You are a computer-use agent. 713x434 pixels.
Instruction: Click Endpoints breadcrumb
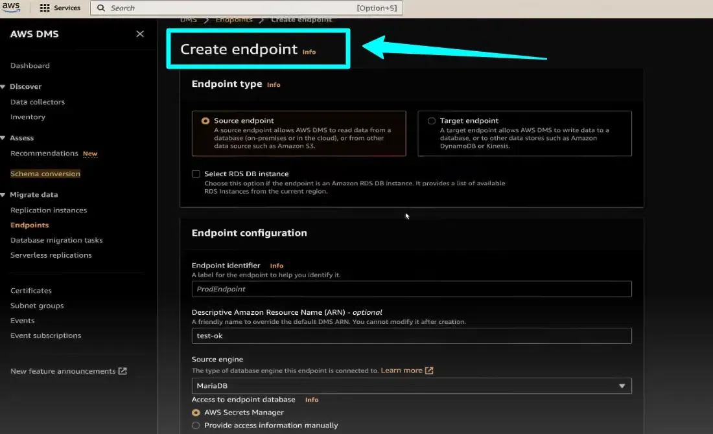(234, 19)
